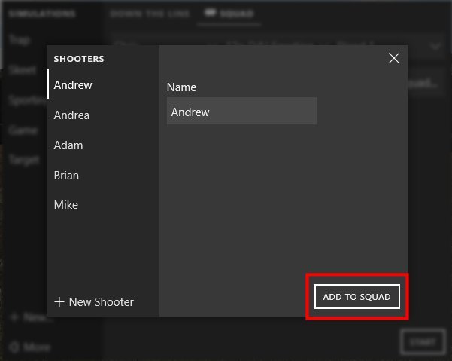Select Game in the simulations sidebar
452x361 pixels.
coord(23,130)
